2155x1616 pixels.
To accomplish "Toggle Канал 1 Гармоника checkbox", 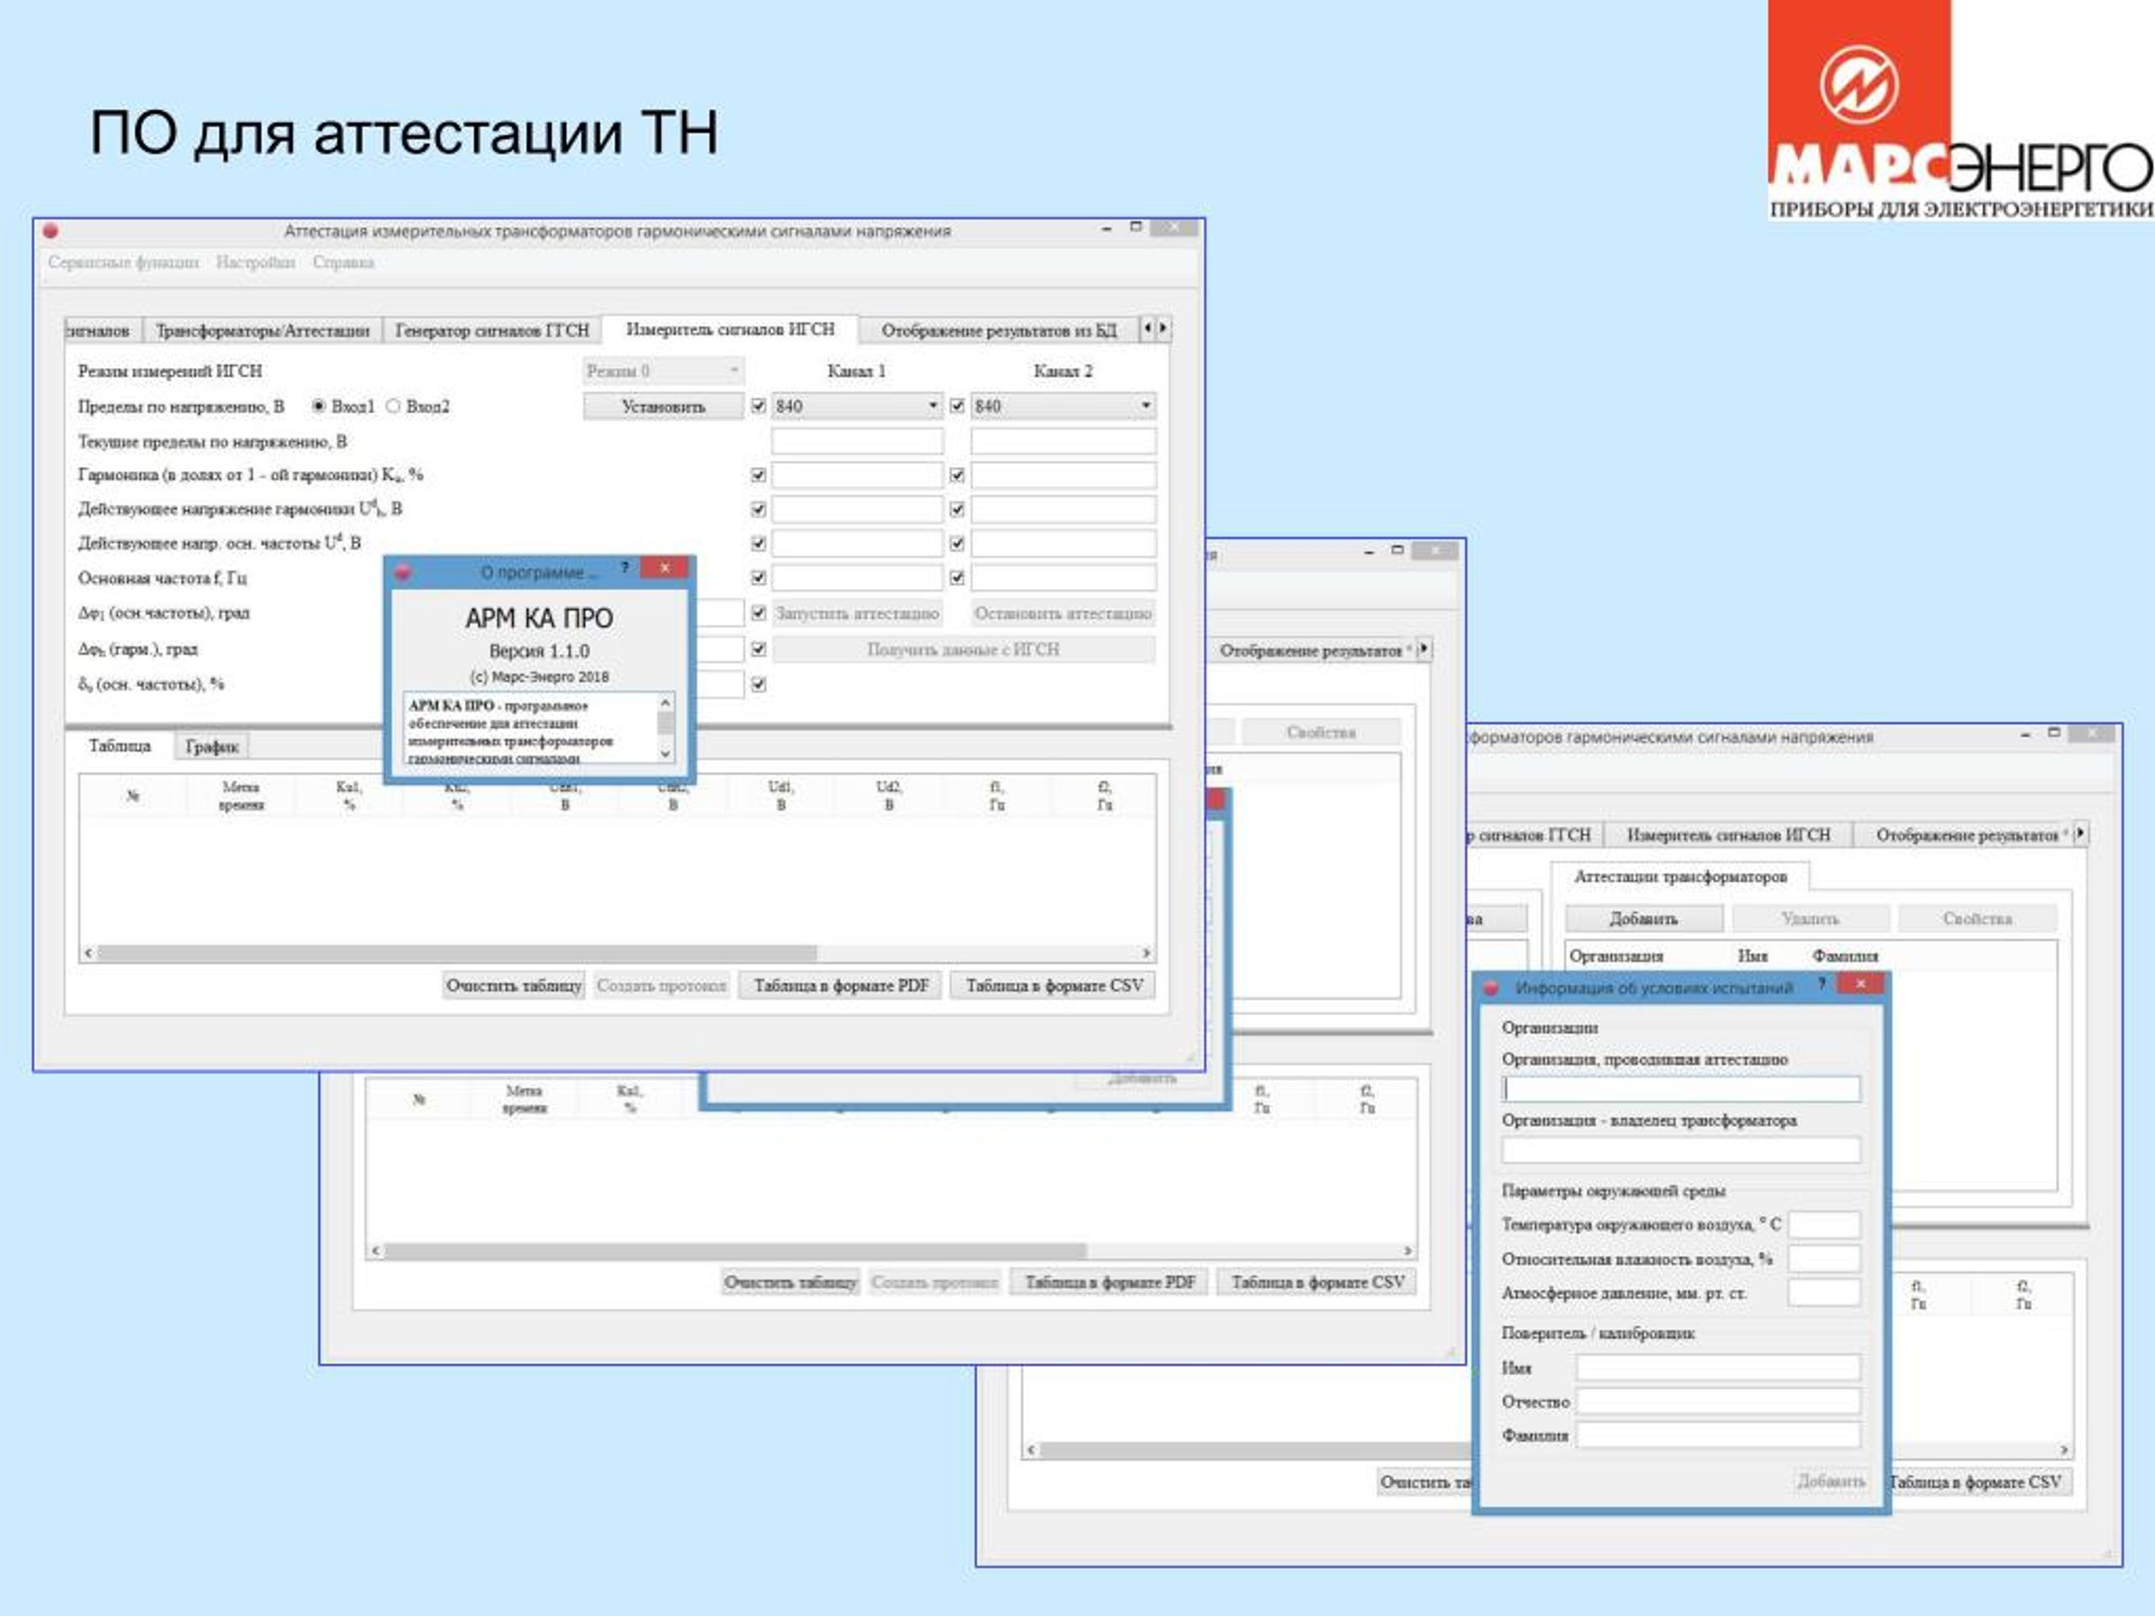I will [x=759, y=476].
